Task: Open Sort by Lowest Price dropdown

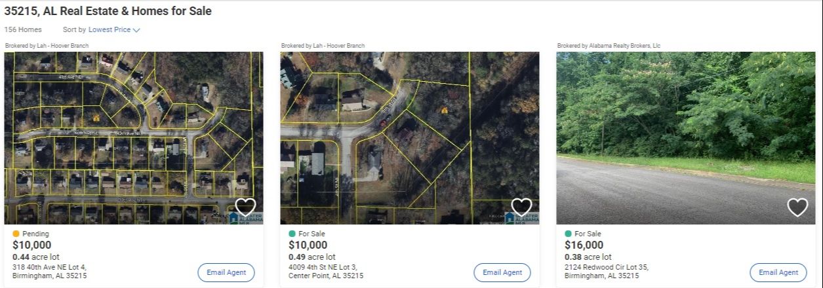Action: point(114,29)
